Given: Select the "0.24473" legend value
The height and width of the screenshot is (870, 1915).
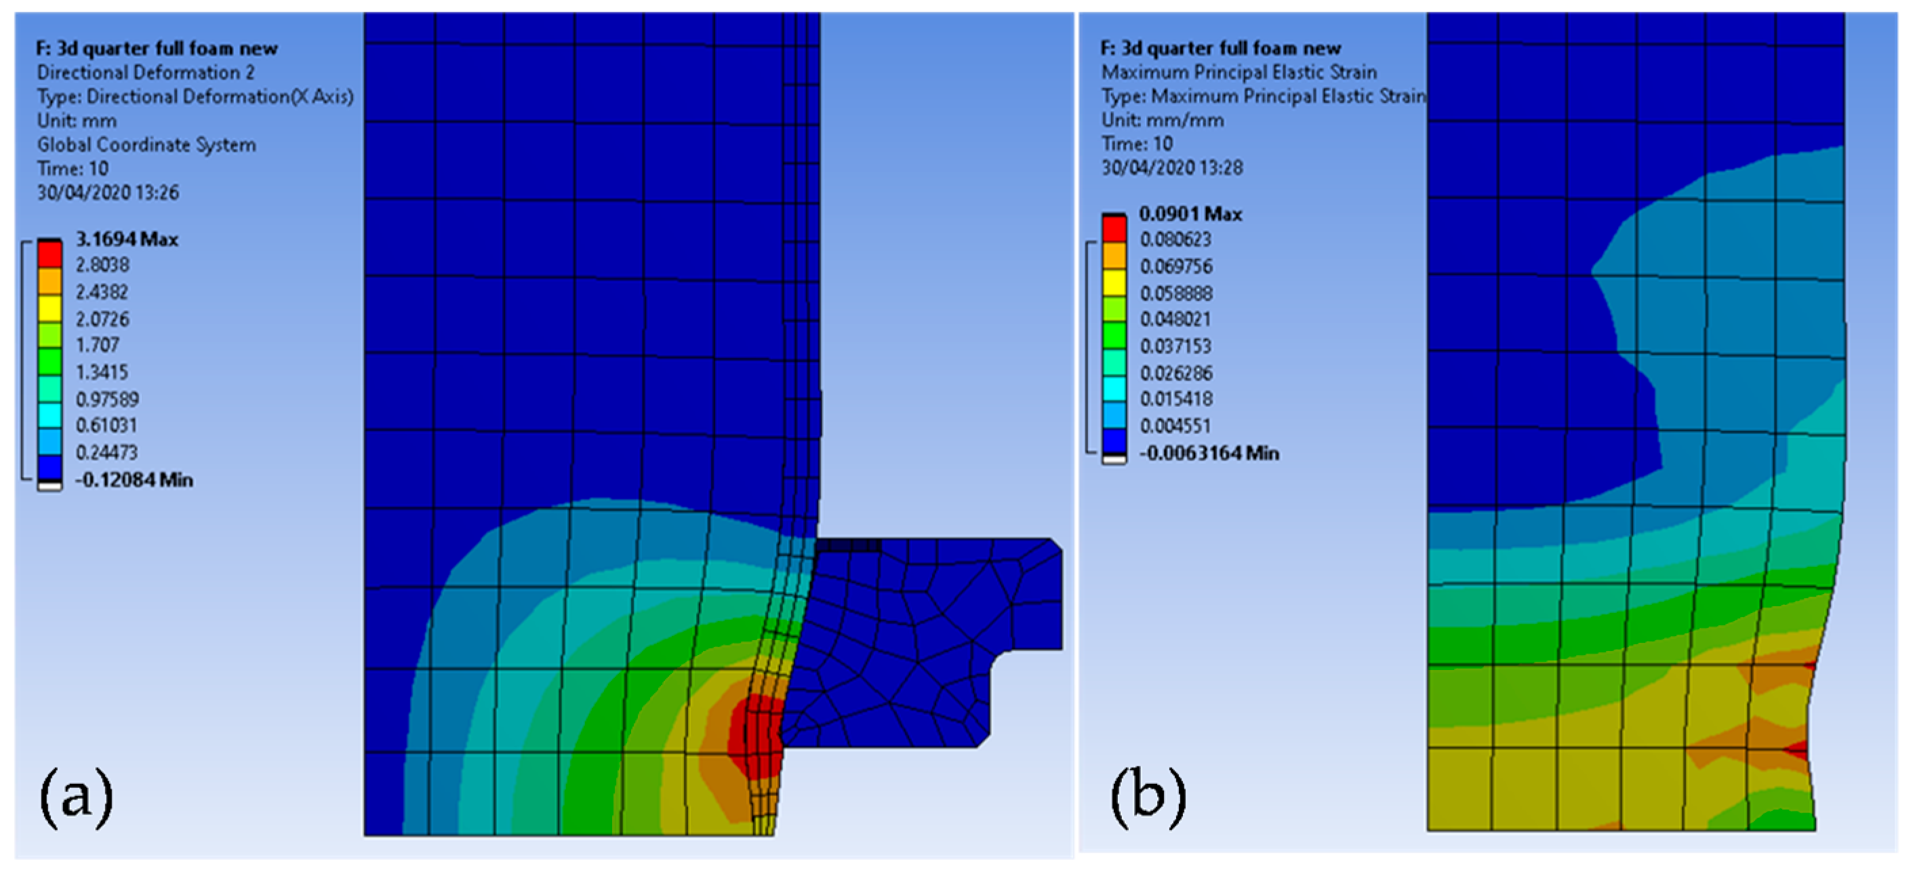Looking at the screenshot, I should pos(107,453).
